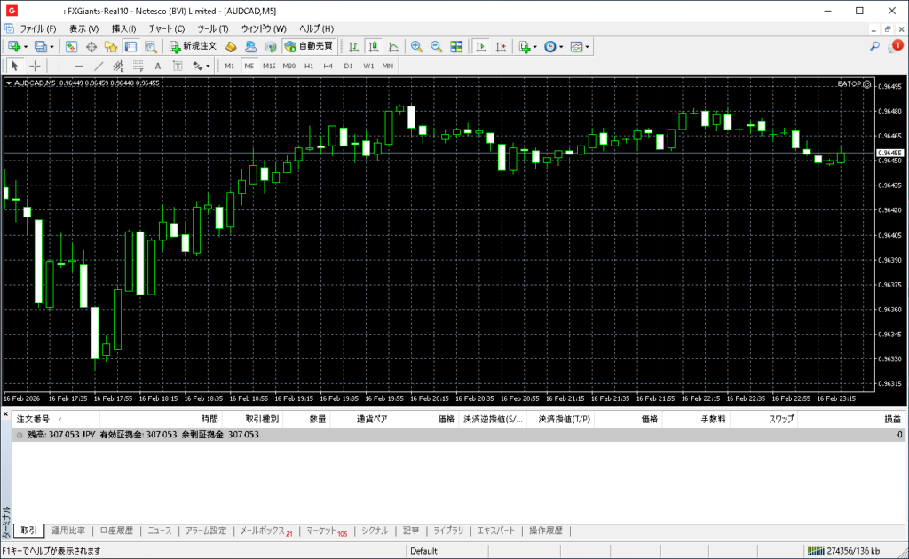This screenshot has height=559, width=909.
Task: Open the search magnifier icon
Action: [x=874, y=46]
